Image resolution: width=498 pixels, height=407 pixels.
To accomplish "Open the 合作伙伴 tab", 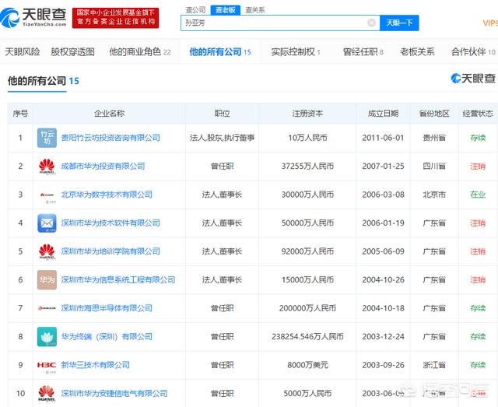I will (473, 51).
